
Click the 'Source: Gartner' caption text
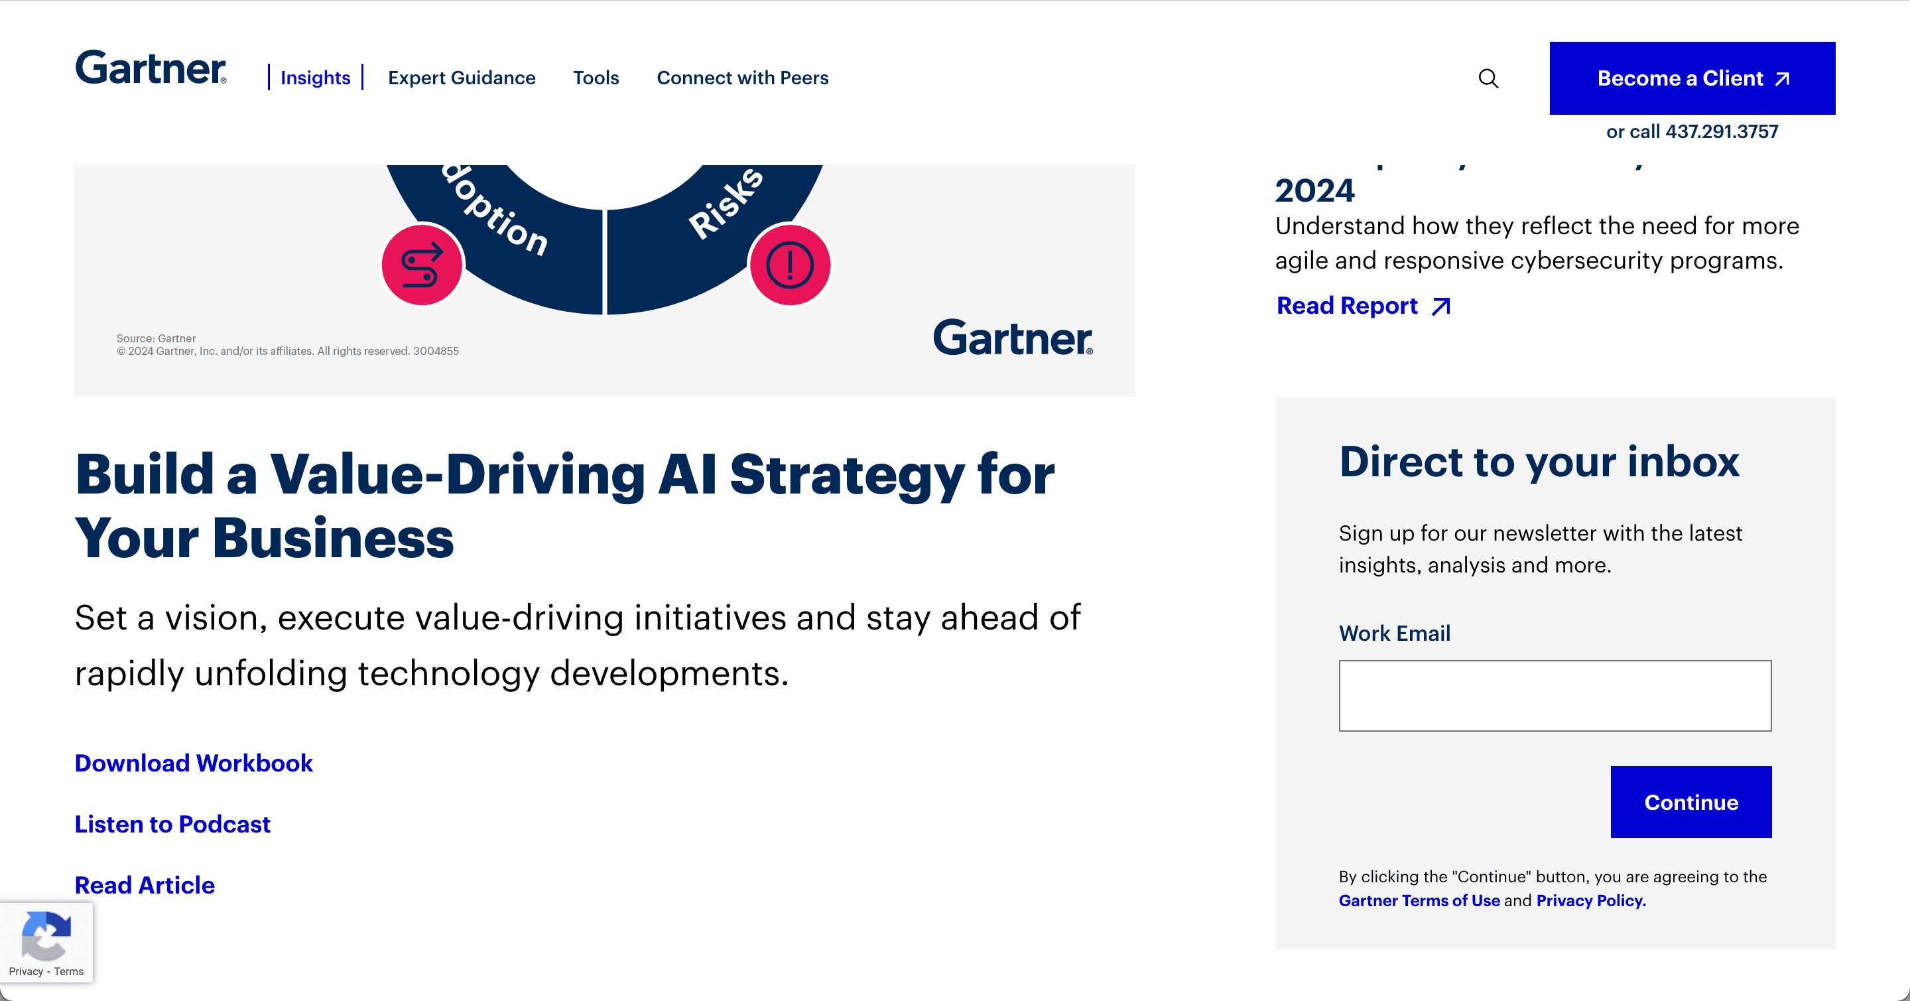pyautogui.click(x=156, y=338)
